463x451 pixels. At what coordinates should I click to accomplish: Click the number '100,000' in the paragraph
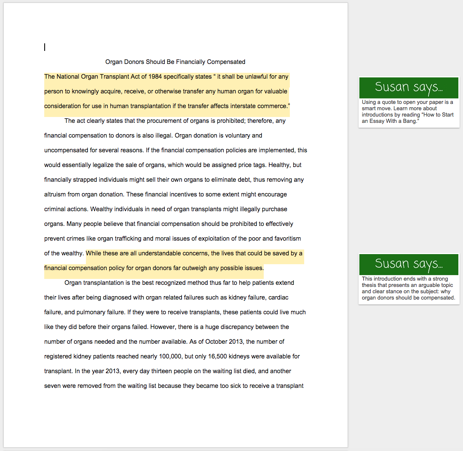pyautogui.click(x=170, y=356)
